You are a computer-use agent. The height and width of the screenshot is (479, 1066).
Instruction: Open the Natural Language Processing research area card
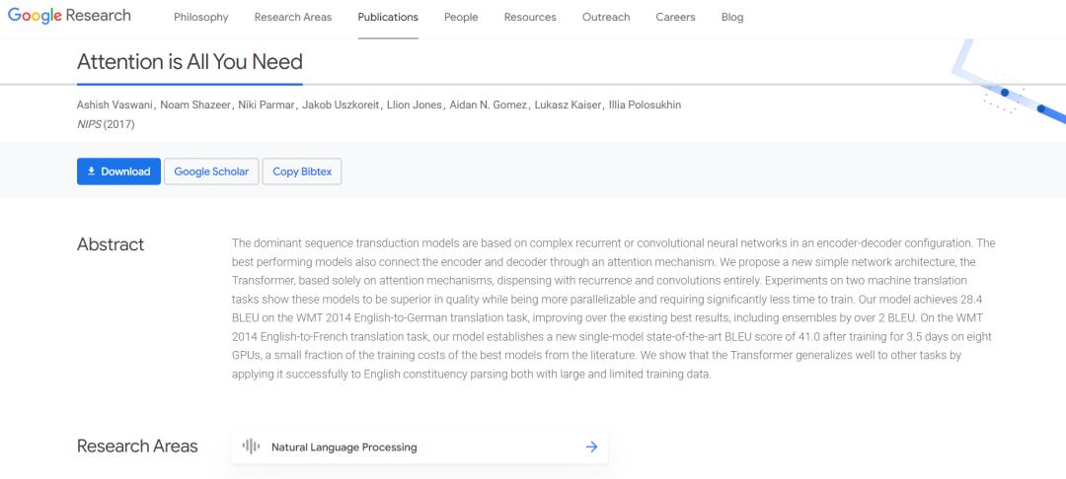[x=419, y=446]
